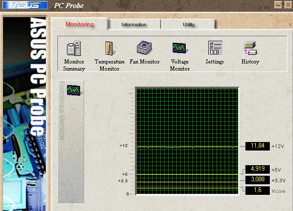The width and height of the screenshot is (293, 211).
Task: Minimize the PC Probe window
Action: click(x=278, y=5)
